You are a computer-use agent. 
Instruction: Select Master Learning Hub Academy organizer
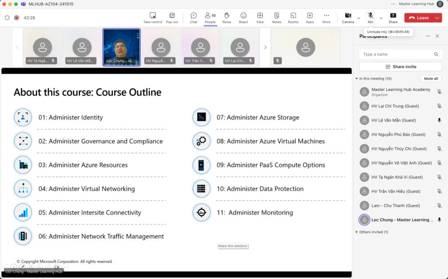tap(401, 92)
